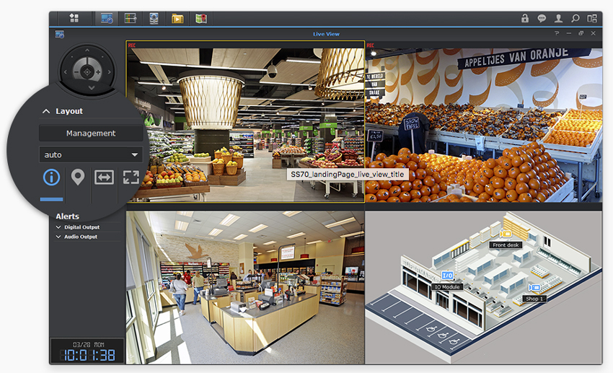
Task: Open the user account icon
Action: (x=558, y=18)
